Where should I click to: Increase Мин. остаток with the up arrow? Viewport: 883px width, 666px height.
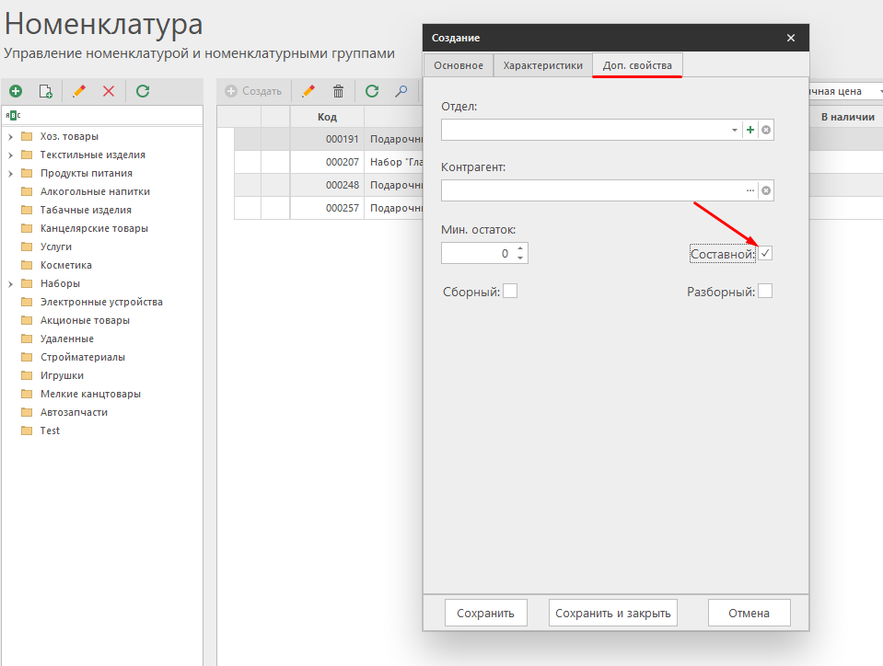coord(520,247)
